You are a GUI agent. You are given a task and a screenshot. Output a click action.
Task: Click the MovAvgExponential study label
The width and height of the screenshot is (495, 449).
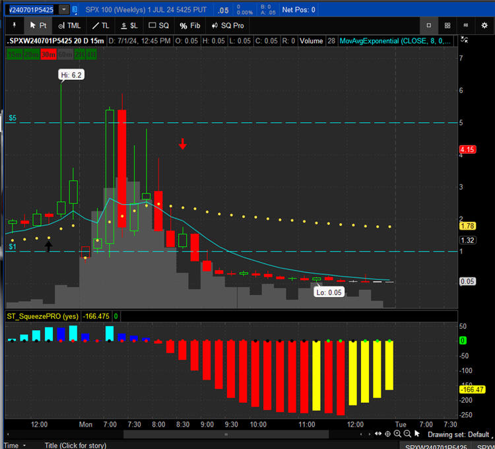tap(396, 41)
